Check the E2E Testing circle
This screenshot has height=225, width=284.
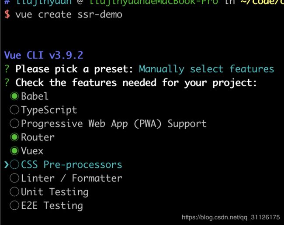(14, 205)
